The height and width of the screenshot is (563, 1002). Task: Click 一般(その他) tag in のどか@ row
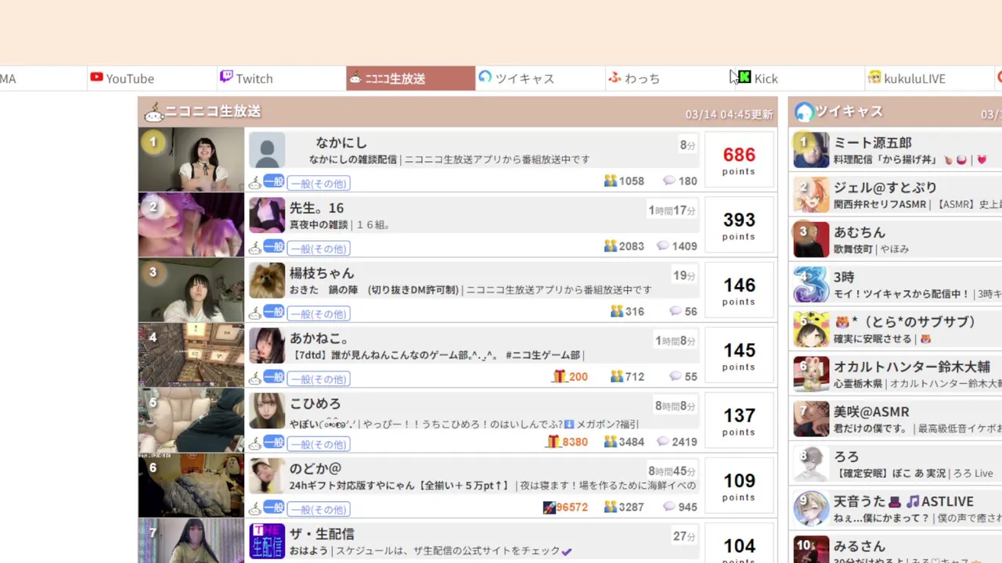coord(318,509)
